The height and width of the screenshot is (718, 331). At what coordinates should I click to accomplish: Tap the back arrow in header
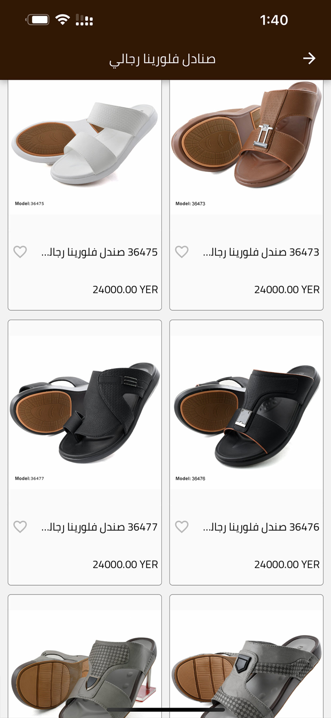coord(309,58)
